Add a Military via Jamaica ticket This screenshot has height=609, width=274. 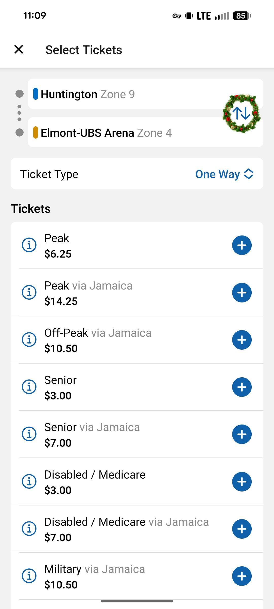(x=242, y=576)
